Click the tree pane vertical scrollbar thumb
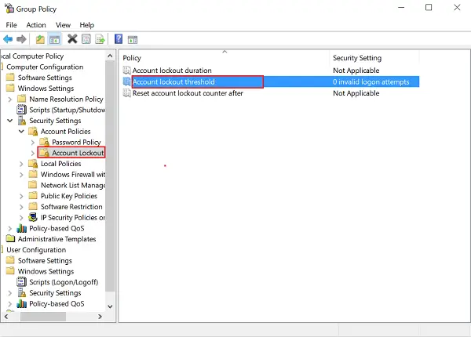The width and height of the screenshot is (471, 337). click(x=110, y=176)
